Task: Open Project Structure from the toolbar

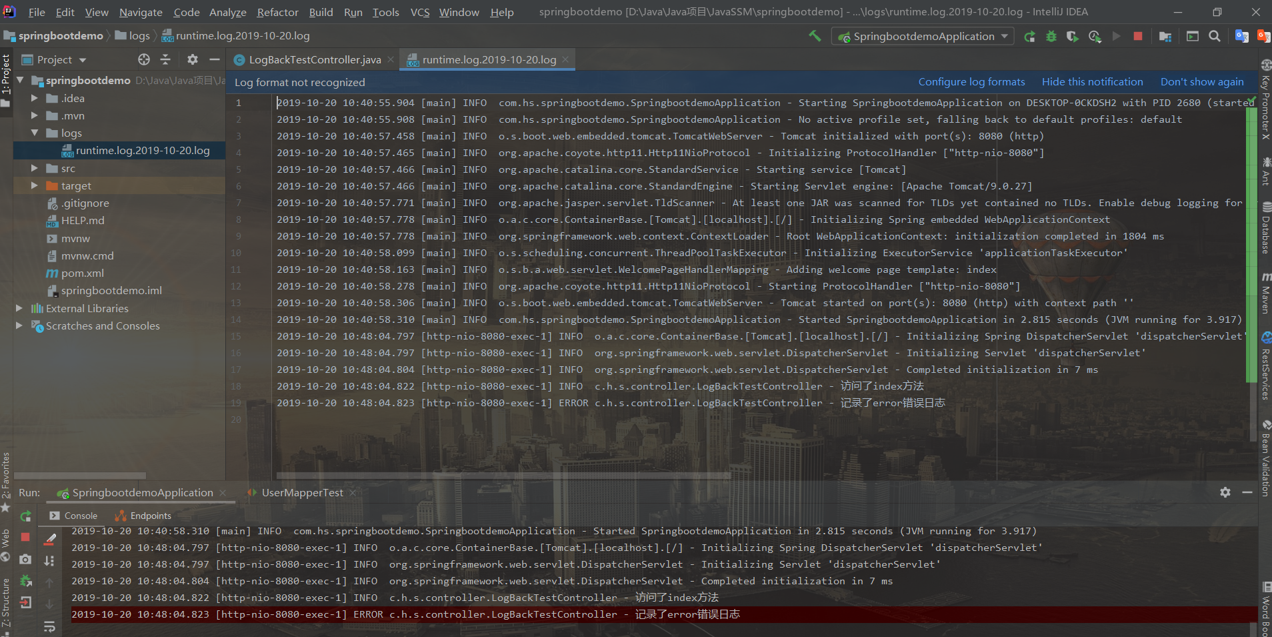Action: [1165, 37]
